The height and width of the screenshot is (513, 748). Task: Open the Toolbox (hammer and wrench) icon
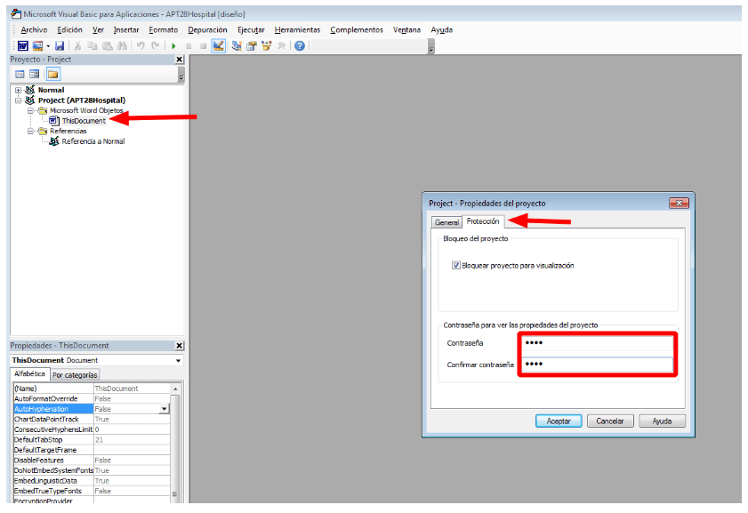(281, 45)
